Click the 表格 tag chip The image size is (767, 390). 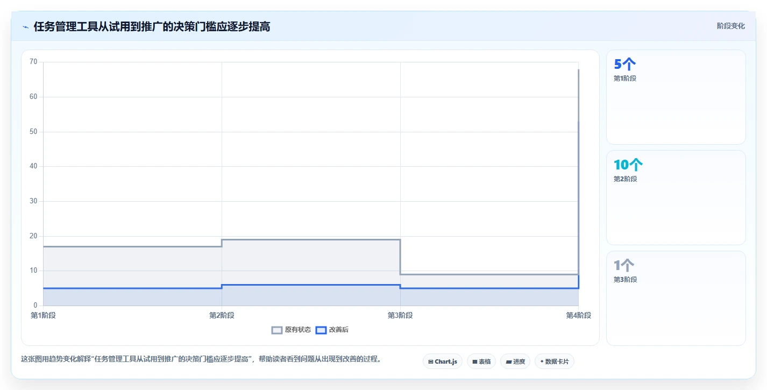pos(481,361)
